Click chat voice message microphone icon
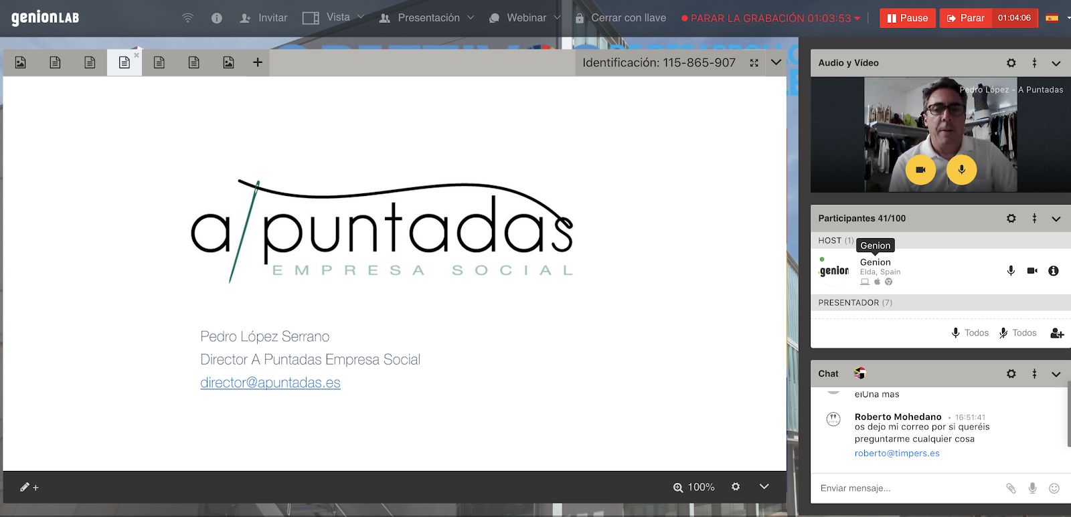 pos(1033,488)
